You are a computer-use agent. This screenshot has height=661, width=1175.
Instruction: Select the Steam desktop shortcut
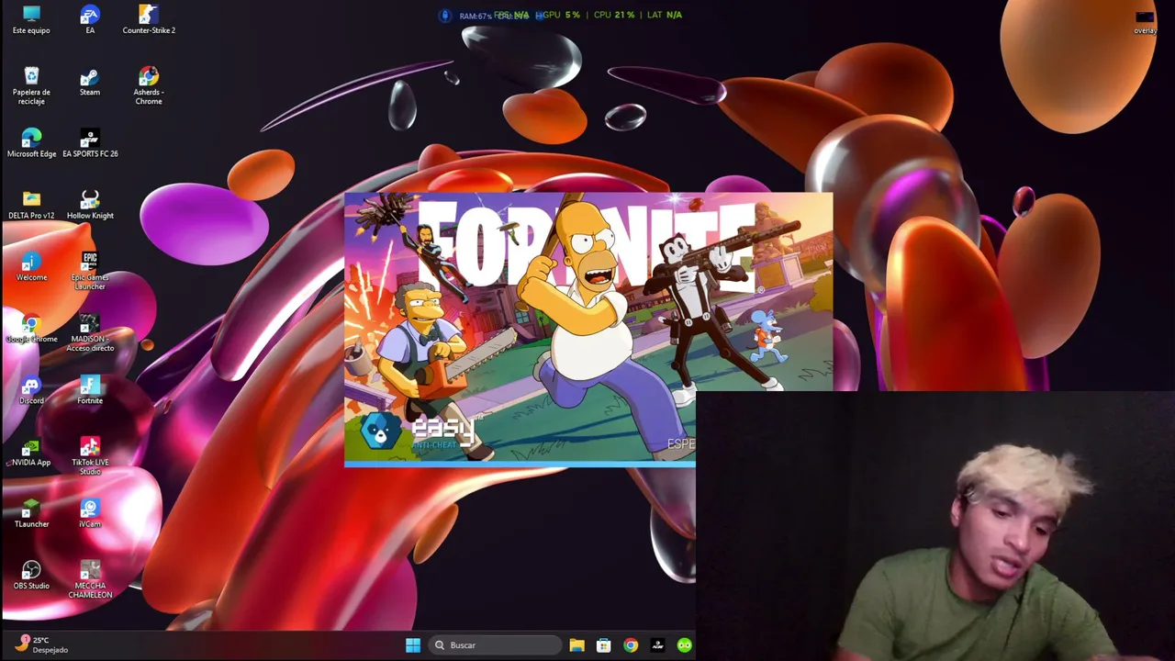click(x=90, y=82)
